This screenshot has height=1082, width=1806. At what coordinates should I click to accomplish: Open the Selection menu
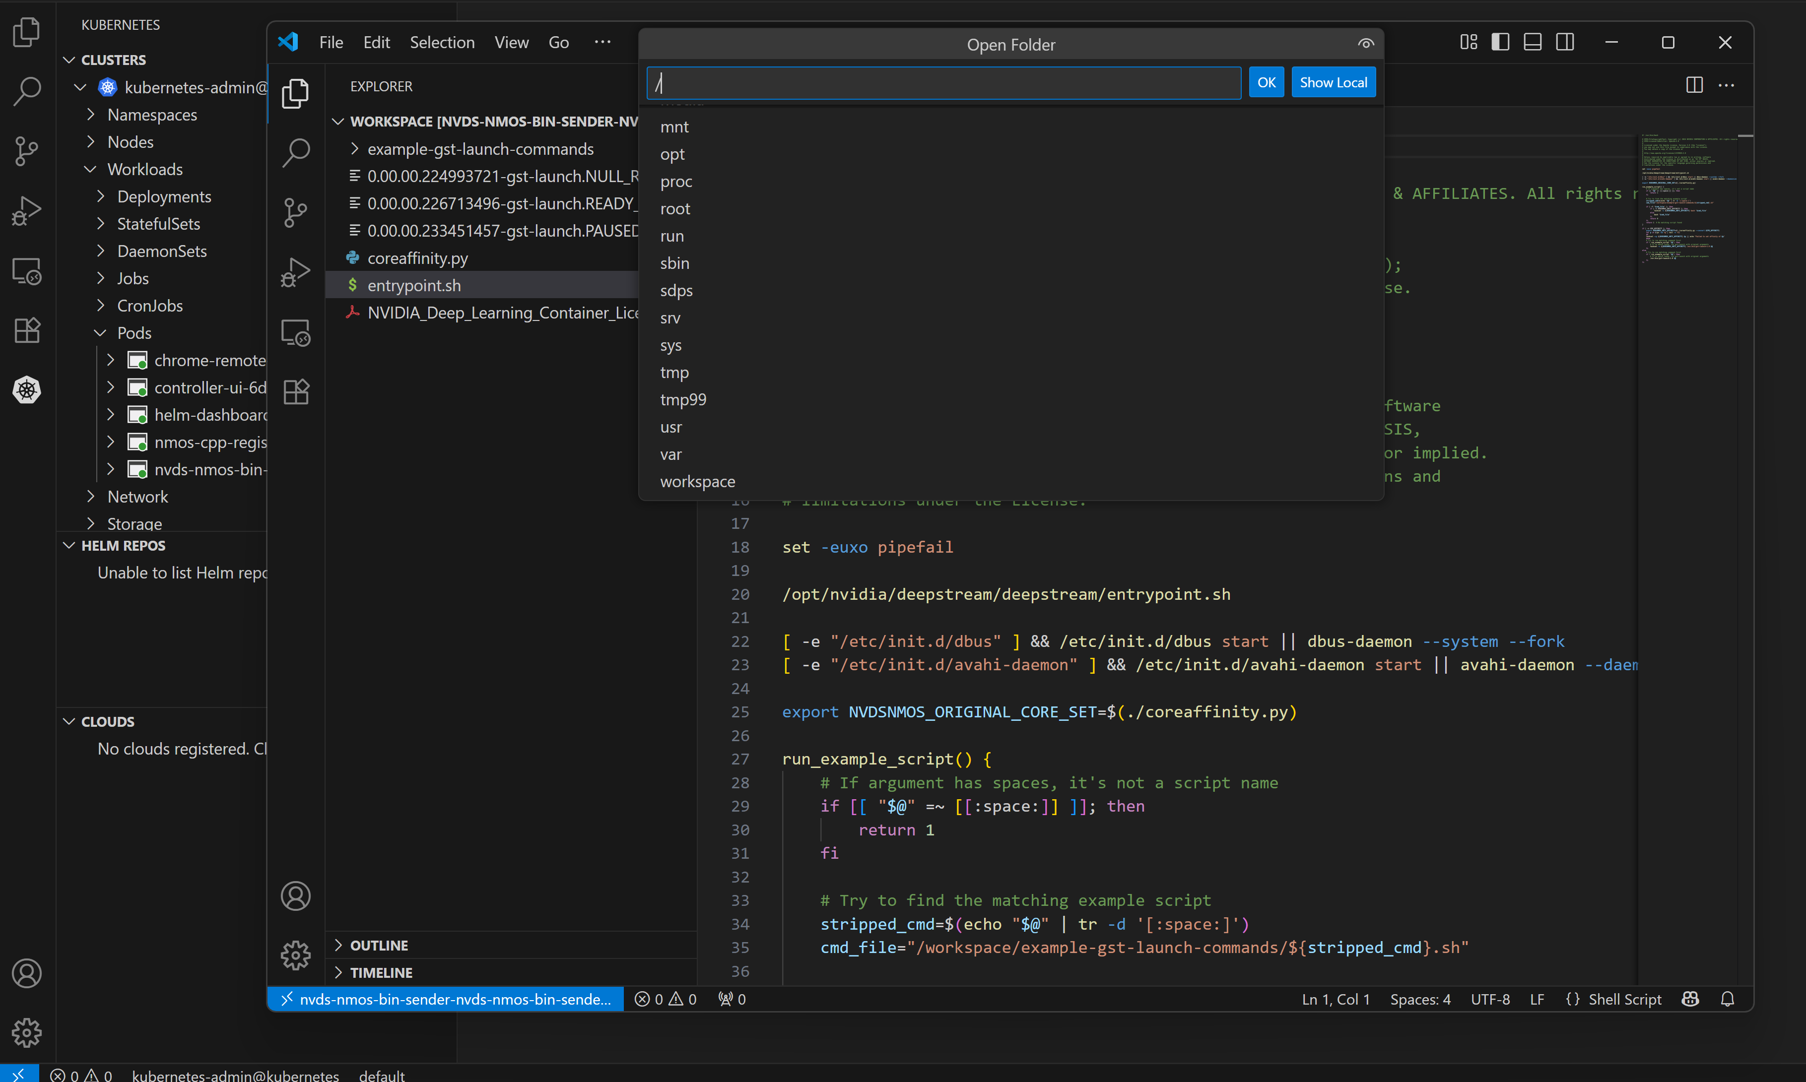click(x=442, y=42)
